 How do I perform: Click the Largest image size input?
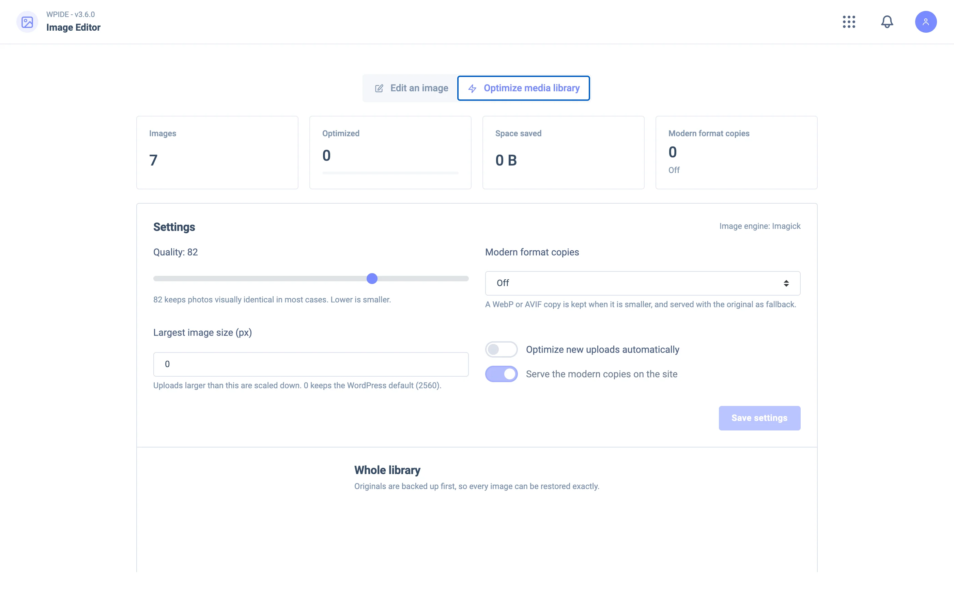coord(311,364)
